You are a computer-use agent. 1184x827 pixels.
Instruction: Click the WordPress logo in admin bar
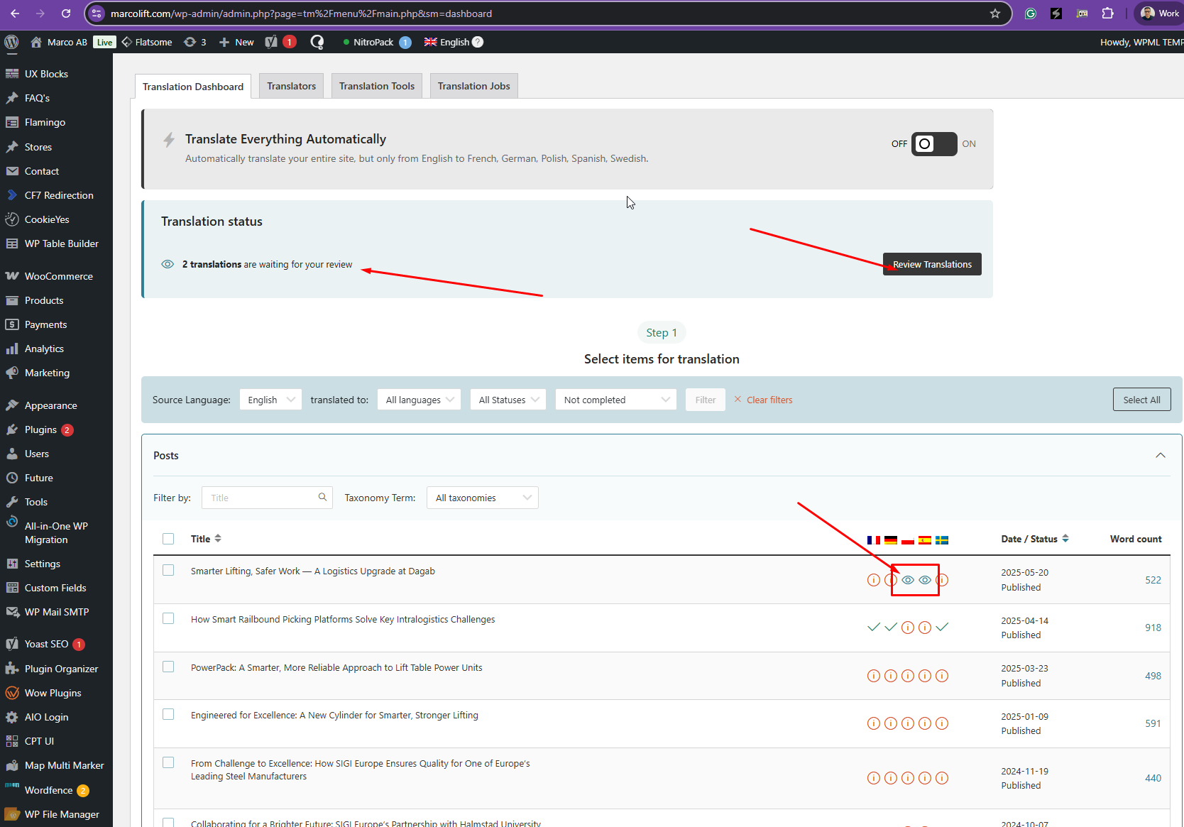coord(11,42)
